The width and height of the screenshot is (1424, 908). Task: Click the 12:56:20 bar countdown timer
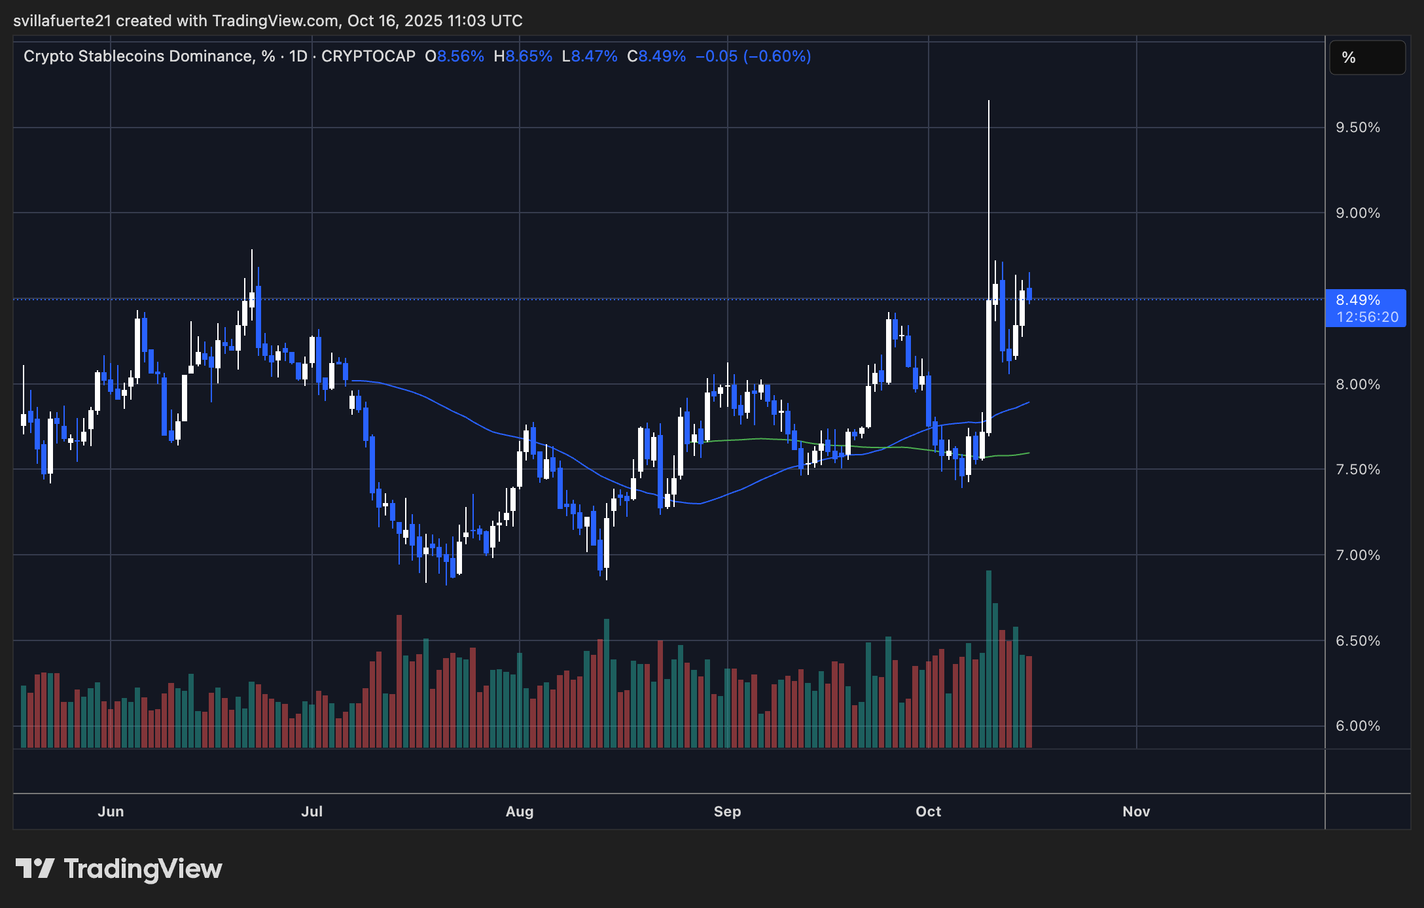pos(1367,317)
